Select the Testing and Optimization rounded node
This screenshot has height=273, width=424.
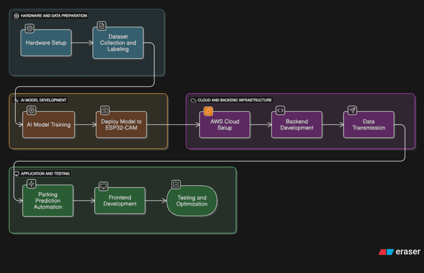[x=192, y=201]
